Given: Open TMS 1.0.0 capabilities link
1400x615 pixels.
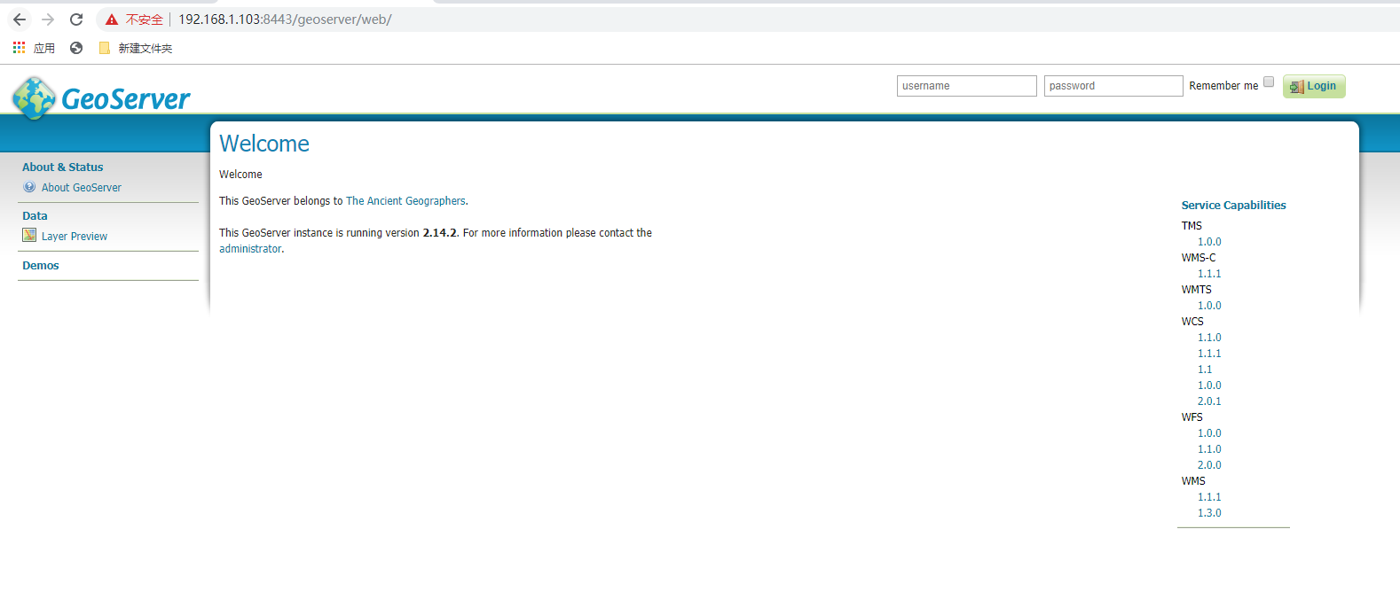Looking at the screenshot, I should tap(1209, 242).
